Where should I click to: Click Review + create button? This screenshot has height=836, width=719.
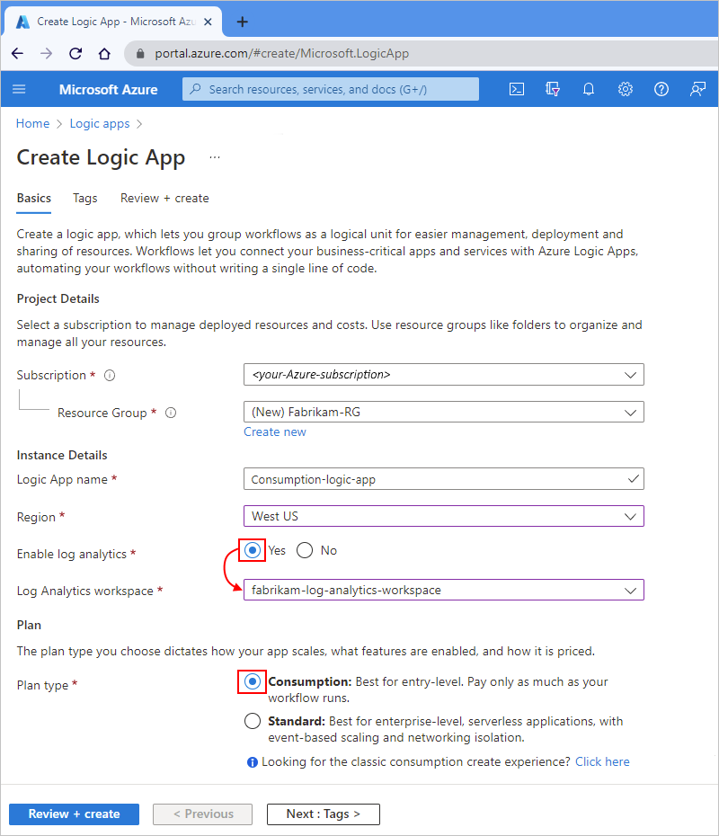pyautogui.click(x=74, y=814)
